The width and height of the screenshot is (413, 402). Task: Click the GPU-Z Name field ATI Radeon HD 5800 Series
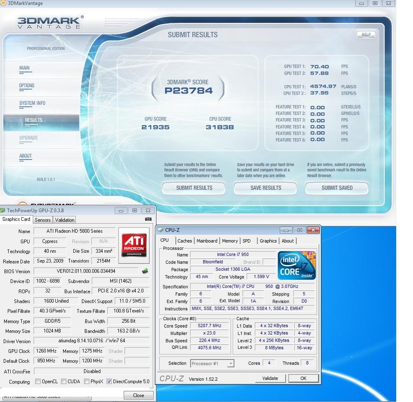(75, 231)
